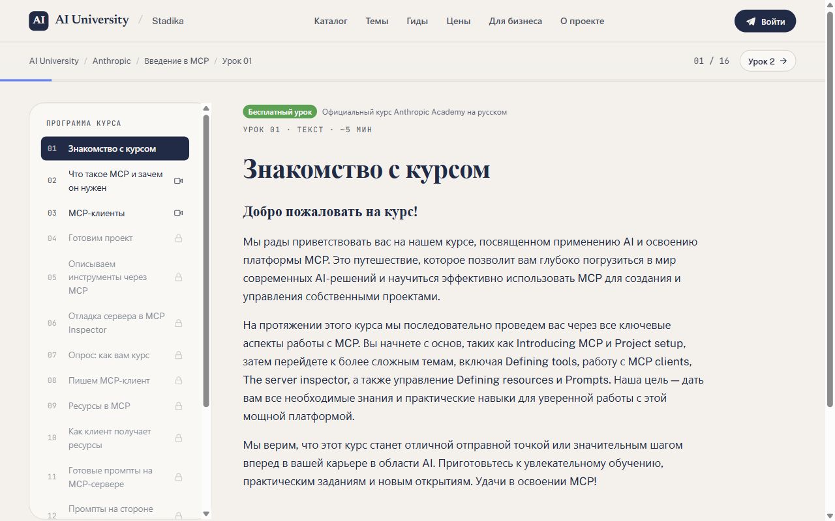Click lock icon beside Отладка сервера в MCP Inspector
The height and width of the screenshot is (521, 835).
pos(178,323)
